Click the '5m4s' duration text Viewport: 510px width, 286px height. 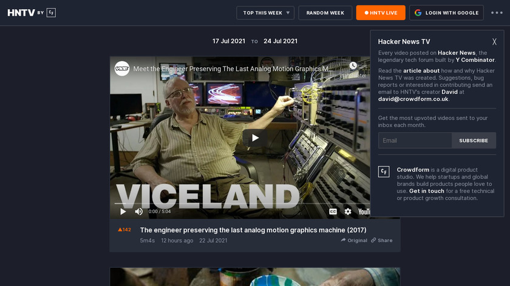(x=148, y=241)
